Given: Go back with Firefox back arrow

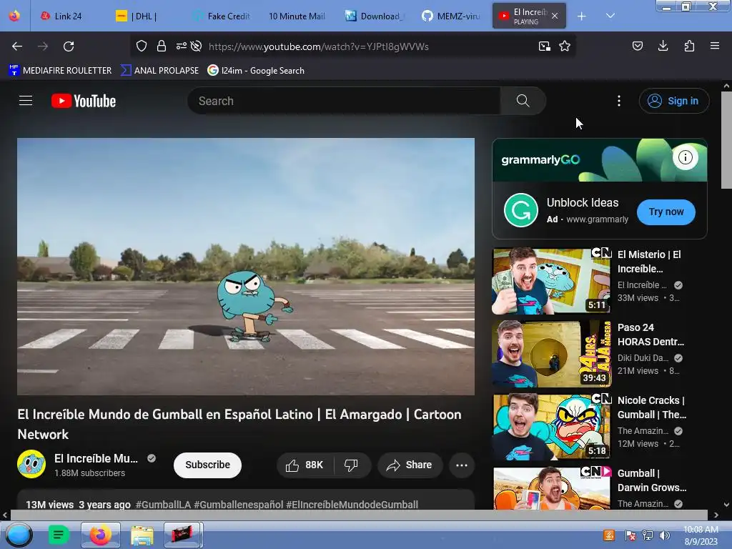Looking at the screenshot, I should pyautogui.click(x=17, y=46).
